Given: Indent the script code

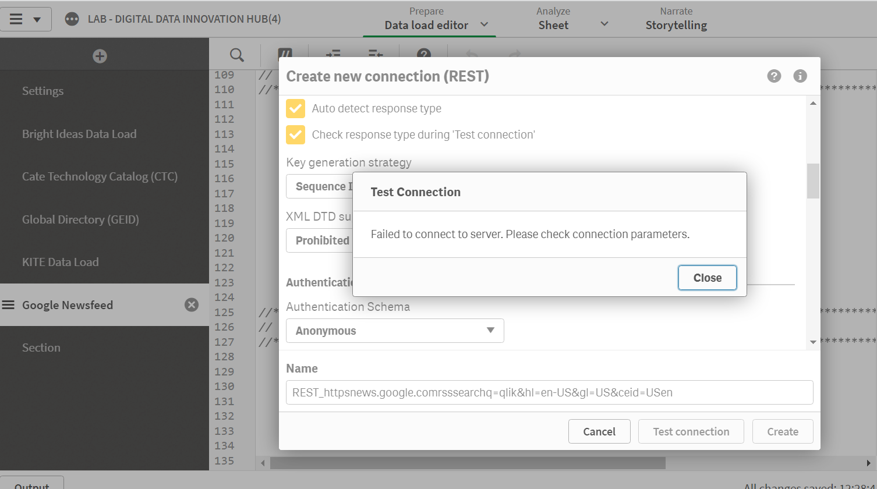Looking at the screenshot, I should (x=333, y=55).
